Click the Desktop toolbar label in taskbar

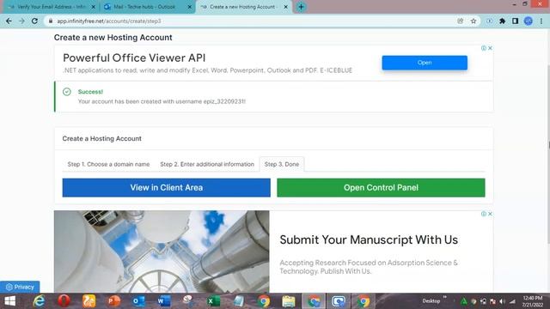coord(431,301)
